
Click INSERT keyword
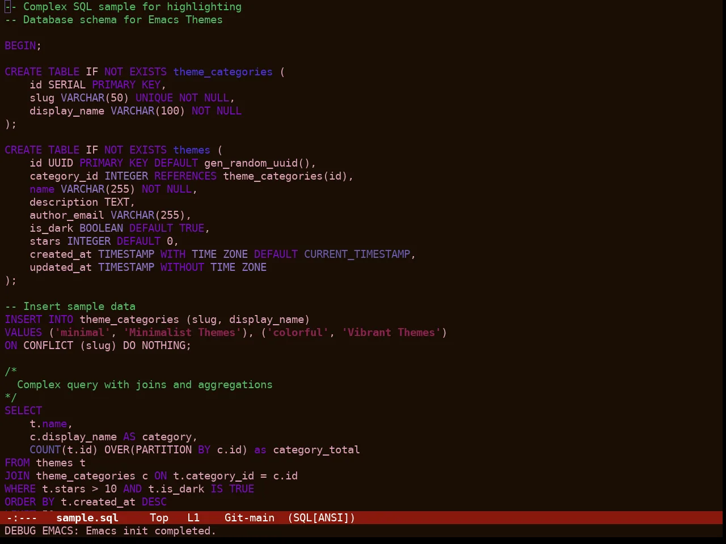coord(23,319)
